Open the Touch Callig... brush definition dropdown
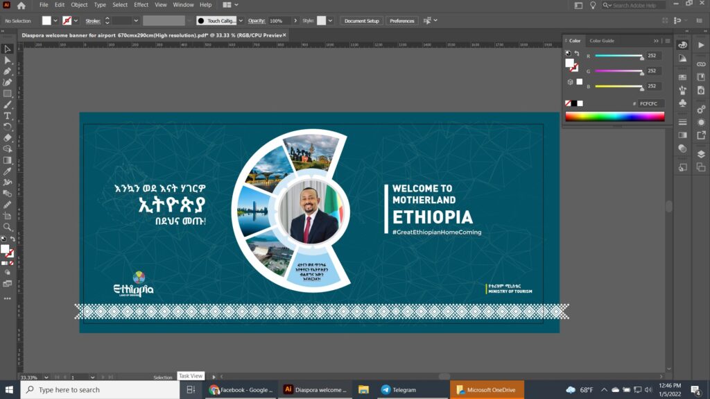 [241, 20]
